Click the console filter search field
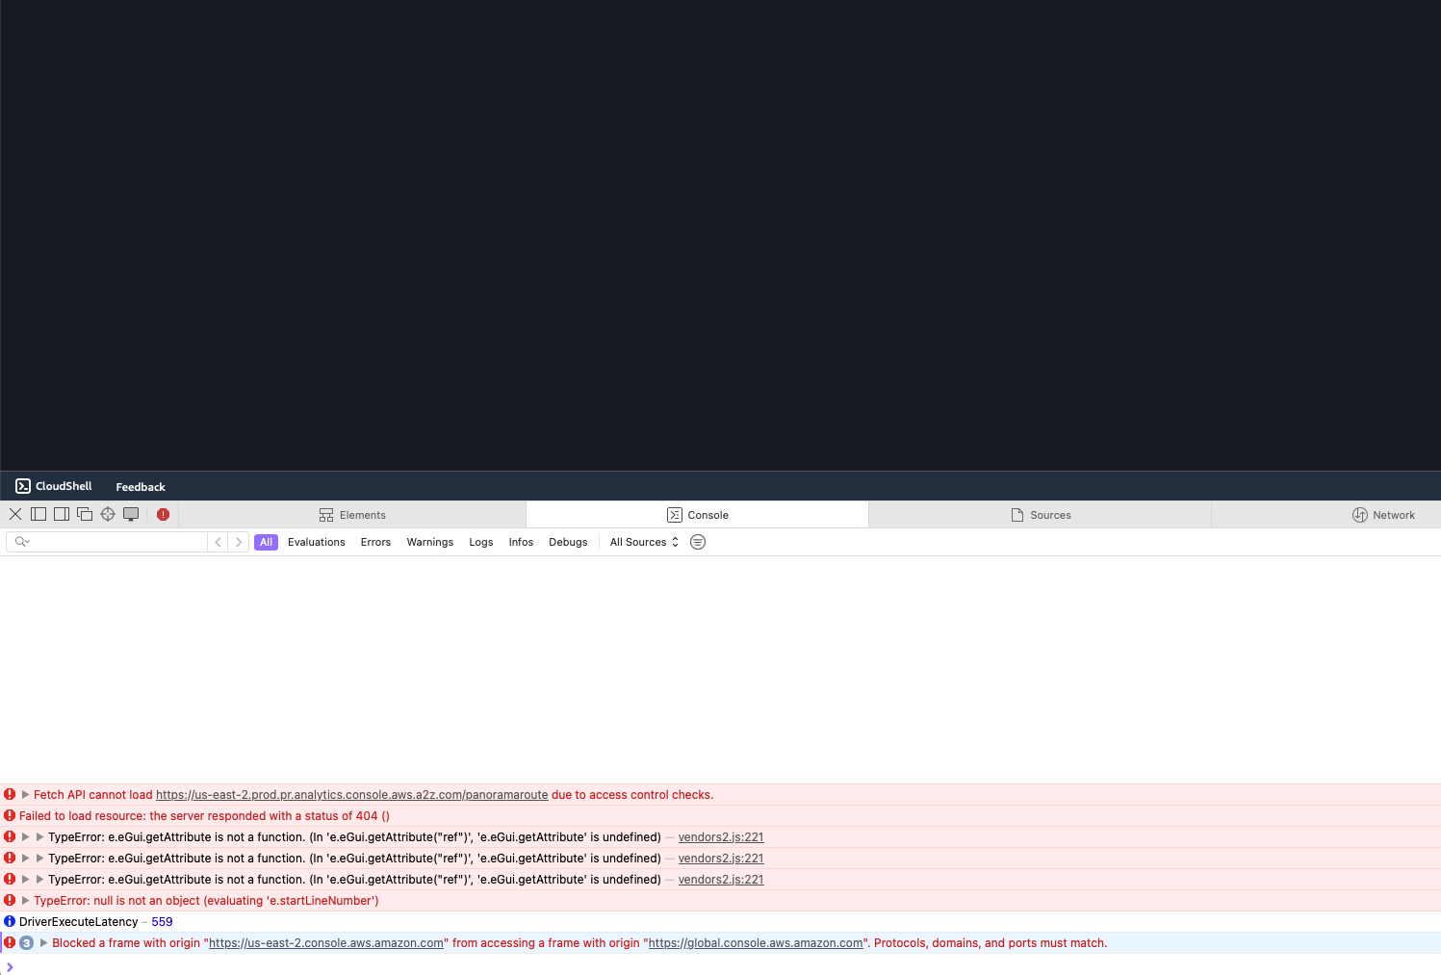1441x975 pixels. pos(116,542)
